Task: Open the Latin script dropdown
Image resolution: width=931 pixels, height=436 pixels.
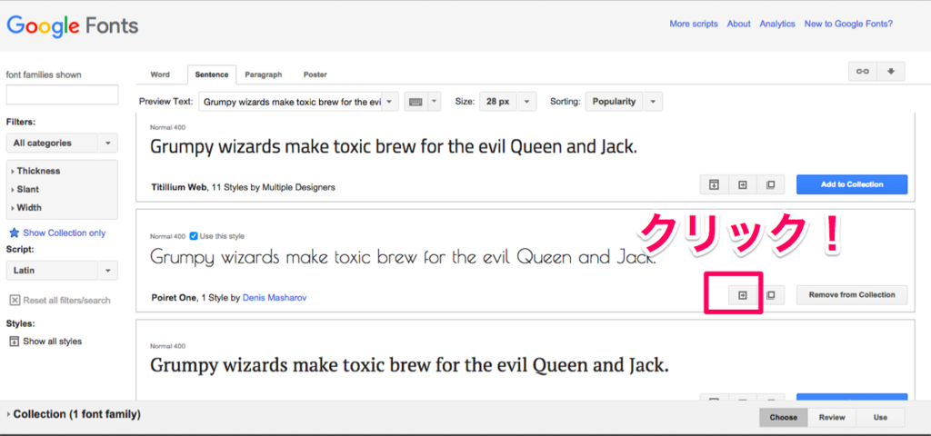Action: click(x=62, y=271)
